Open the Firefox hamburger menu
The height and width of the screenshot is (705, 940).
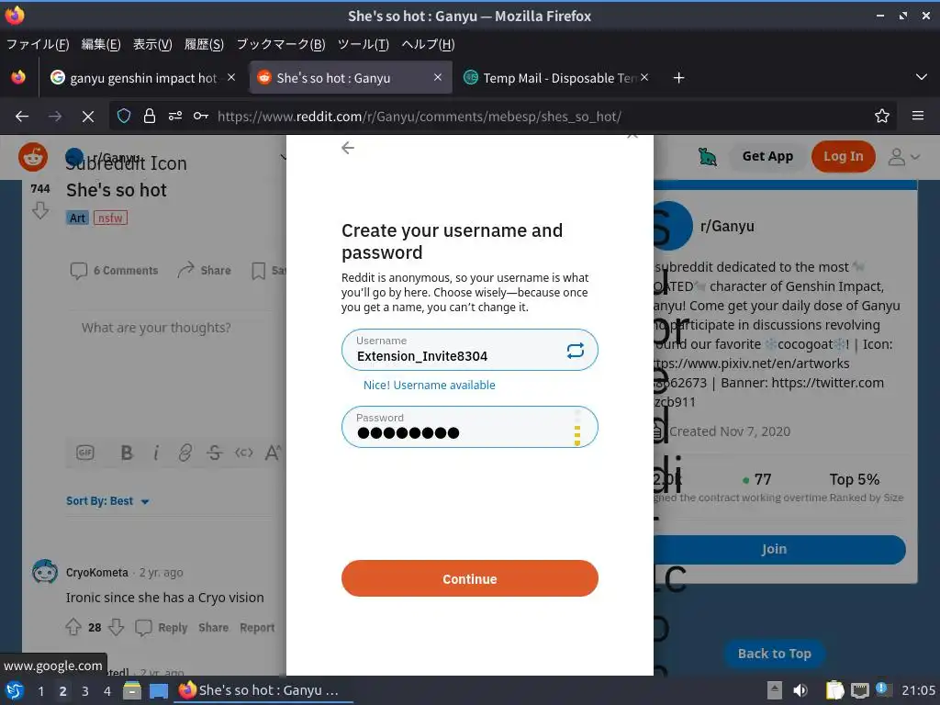[x=918, y=116]
